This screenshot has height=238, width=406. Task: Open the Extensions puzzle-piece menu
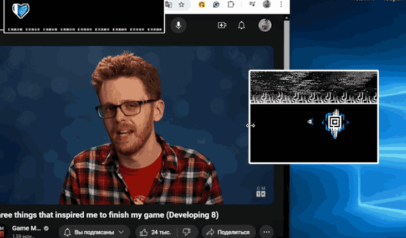(x=231, y=4)
